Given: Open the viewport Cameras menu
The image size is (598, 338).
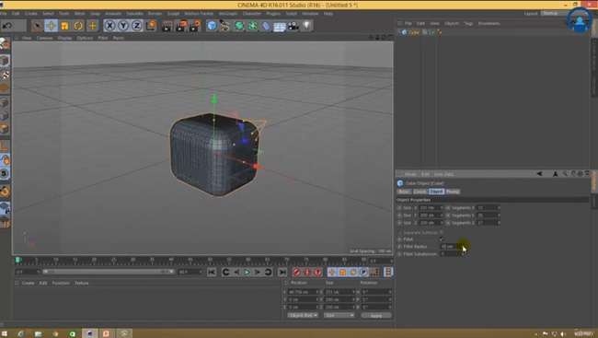Looking at the screenshot, I should (45, 38).
